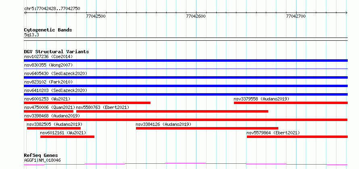Open the nsv3398468 (Audano2019) label

pos(52,116)
